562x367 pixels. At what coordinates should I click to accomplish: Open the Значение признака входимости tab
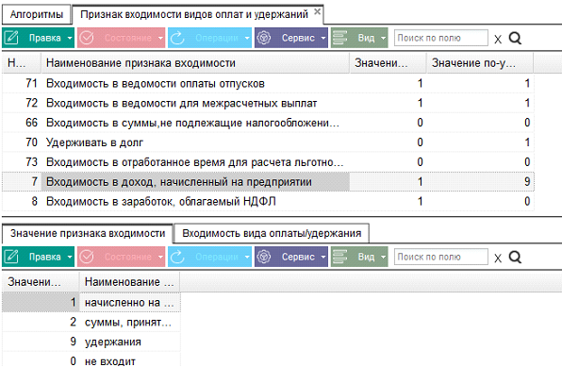88,233
